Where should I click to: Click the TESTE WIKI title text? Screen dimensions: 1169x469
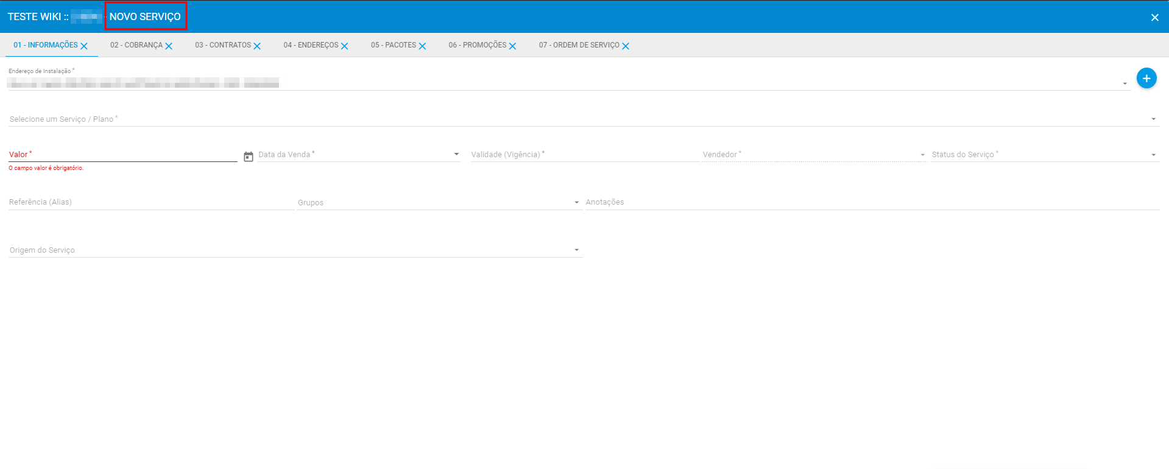[34, 16]
